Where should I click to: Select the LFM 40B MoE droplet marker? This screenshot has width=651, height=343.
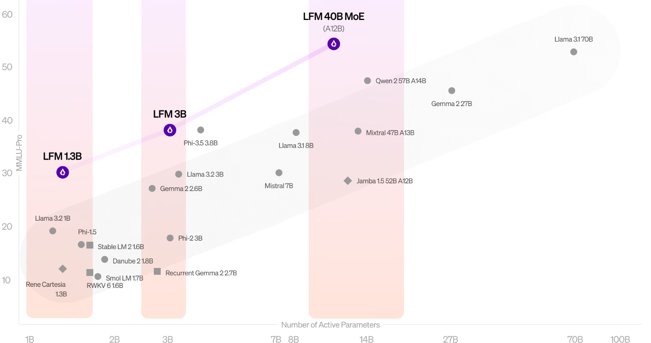[334, 44]
